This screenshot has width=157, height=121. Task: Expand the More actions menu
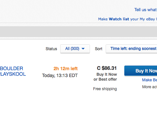[x=149, y=87]
